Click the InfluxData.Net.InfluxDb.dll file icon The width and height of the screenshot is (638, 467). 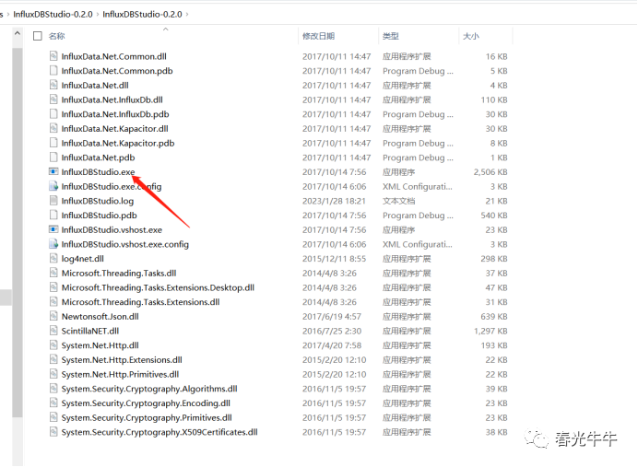pos(53,99)
